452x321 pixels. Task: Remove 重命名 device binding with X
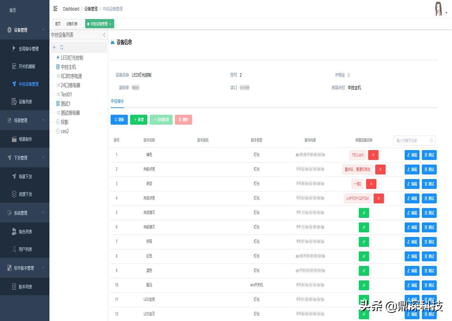click(x=380, y=170)
